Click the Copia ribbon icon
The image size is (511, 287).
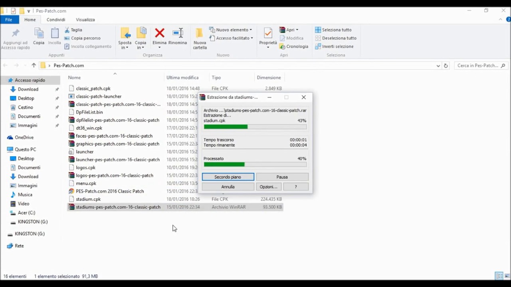point(39,33)
